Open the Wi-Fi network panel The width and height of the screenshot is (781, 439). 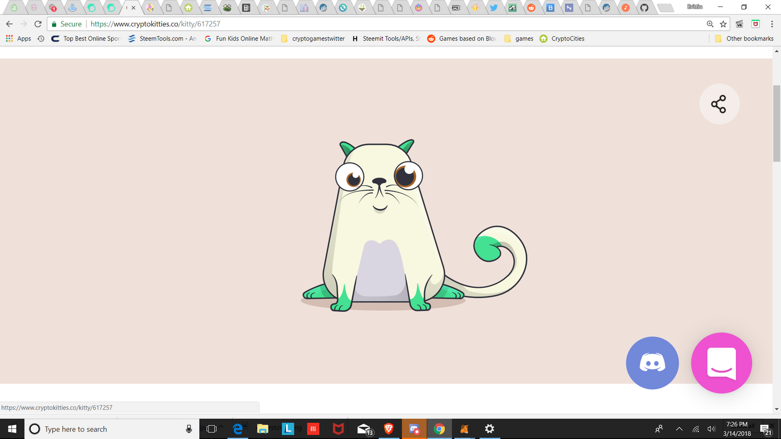(696, 429)
